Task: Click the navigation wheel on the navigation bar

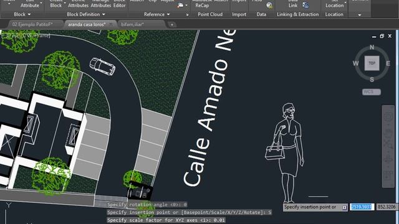Action: tap(388, 116)
